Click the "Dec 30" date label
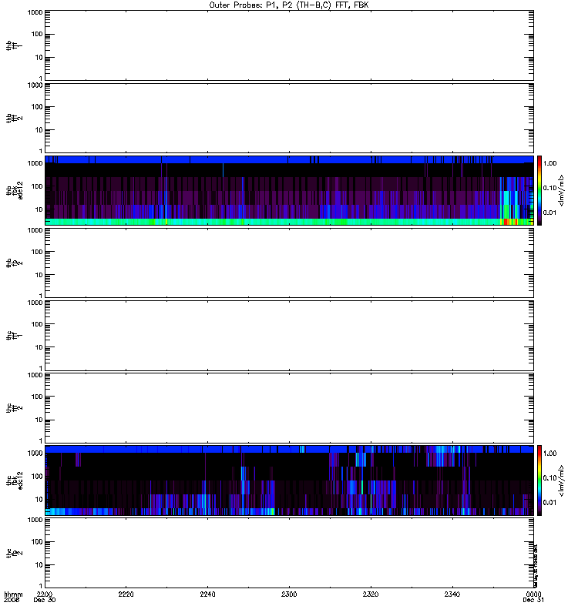The width and height of the screenshot is (578, 616). 45,600
